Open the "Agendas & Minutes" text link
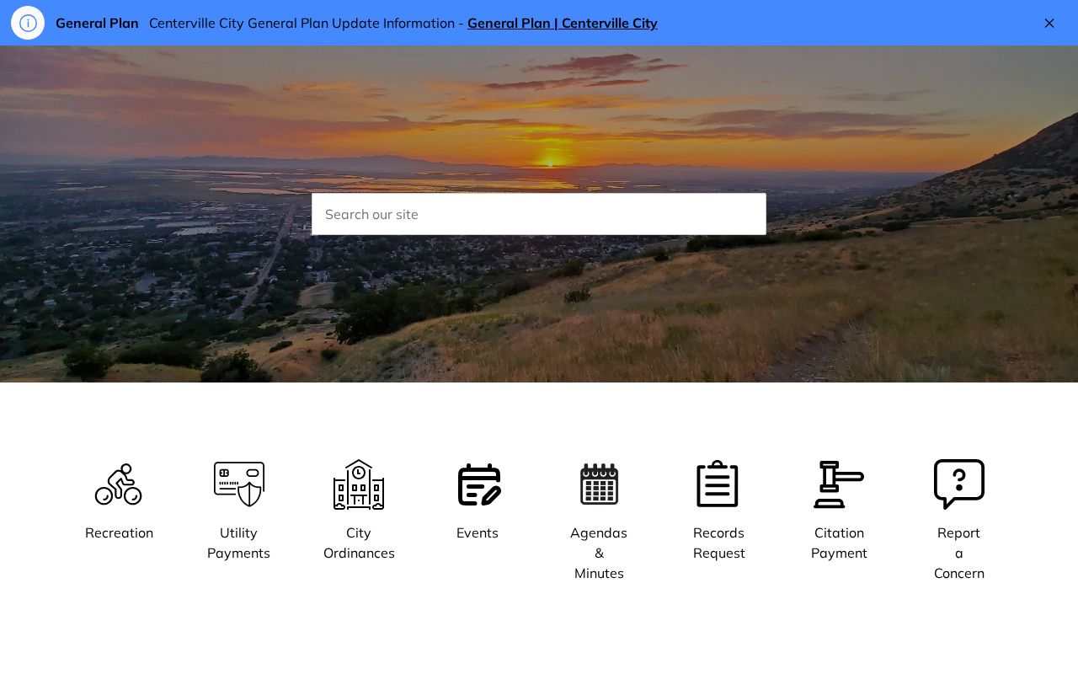This screenshot has height=674, width=1078. pyautogui.click(x=599, y=554)
